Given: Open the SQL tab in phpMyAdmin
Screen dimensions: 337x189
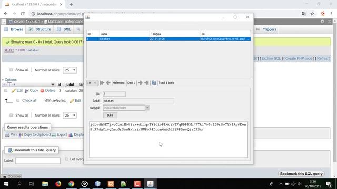Looking at the screenshot, I should tap(64, 29).
